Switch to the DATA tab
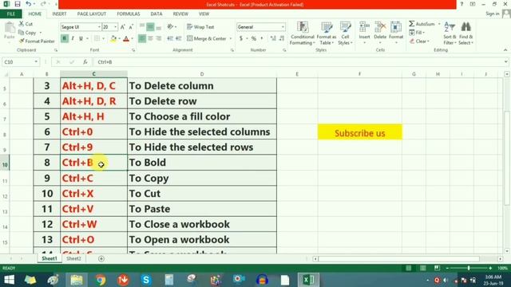 point(156,14)
